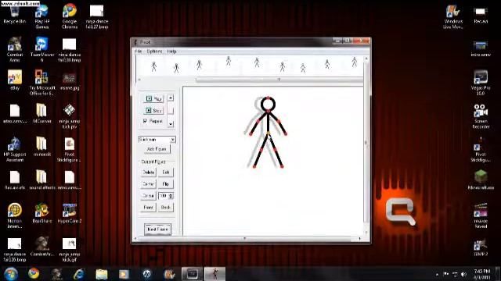The width and height of the screenshot is (501, 281).
Task: Open the Stickman figure type dropdown
Action: tap(172, 140)
